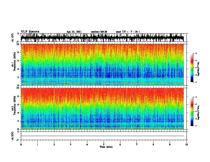
Task: Click tick label "5" on the time axis
Action: (x=104, y=145)
